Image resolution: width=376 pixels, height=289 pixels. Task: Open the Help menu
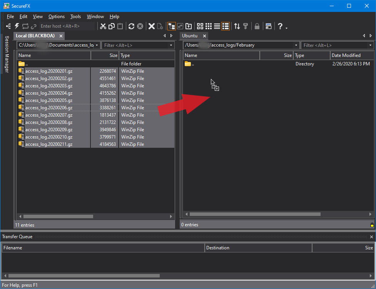[114, 17]
